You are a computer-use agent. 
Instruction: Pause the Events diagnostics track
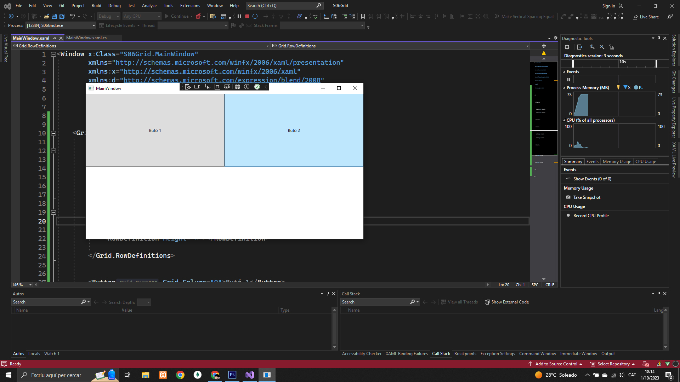point(569,80)
